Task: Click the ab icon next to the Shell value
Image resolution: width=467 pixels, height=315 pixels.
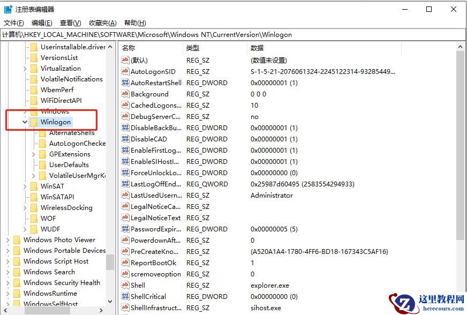Action: [125, 285]
